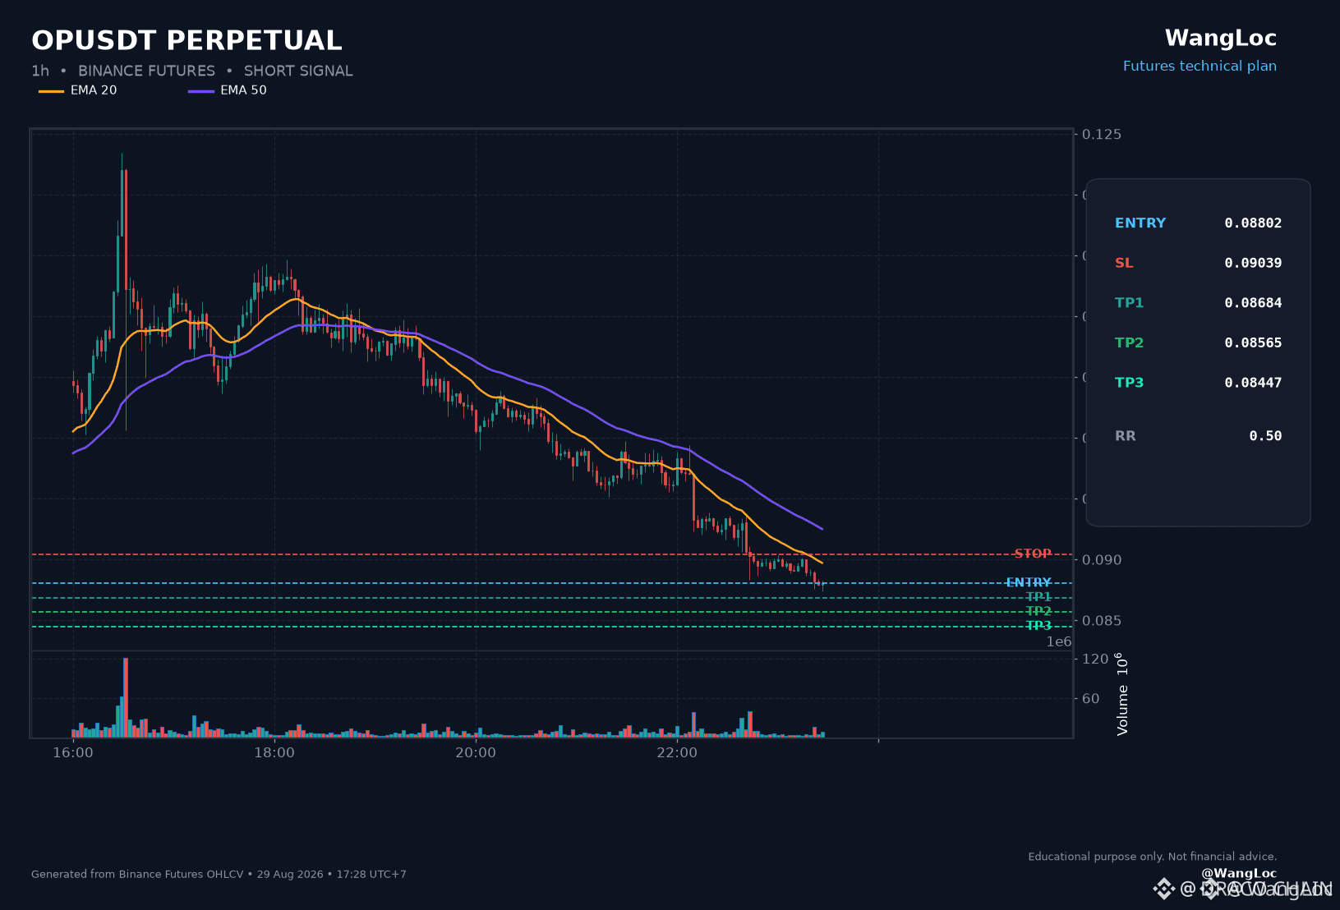Image resolution: width=1340 pixels, height=910 pixels.
Task: Click the 20:00 time axis label
Action: point(476,753)
